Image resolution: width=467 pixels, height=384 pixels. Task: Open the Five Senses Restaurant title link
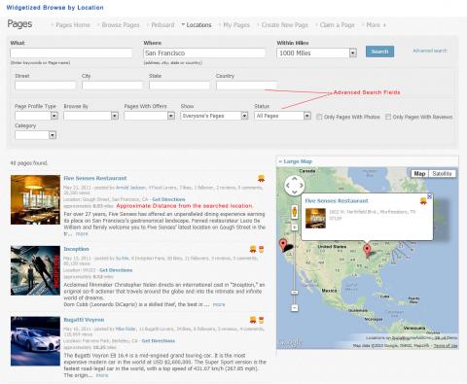pyautogui.click(x=95, y=178)
